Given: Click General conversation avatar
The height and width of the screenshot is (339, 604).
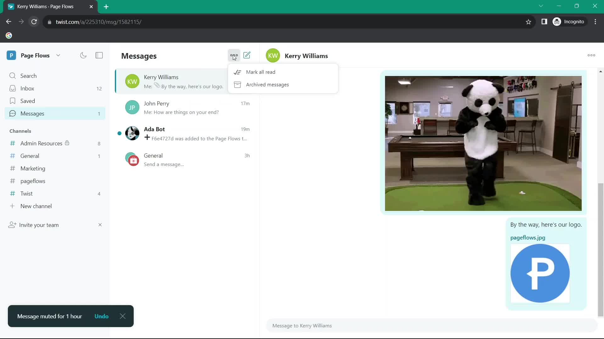Looking at the screenshot, I should (132, 159).
